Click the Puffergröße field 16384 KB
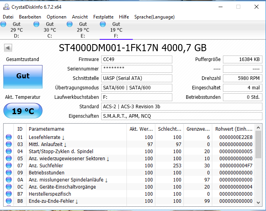Image resolution: width=266 pixels, height=211 pixels. point(243,59)
